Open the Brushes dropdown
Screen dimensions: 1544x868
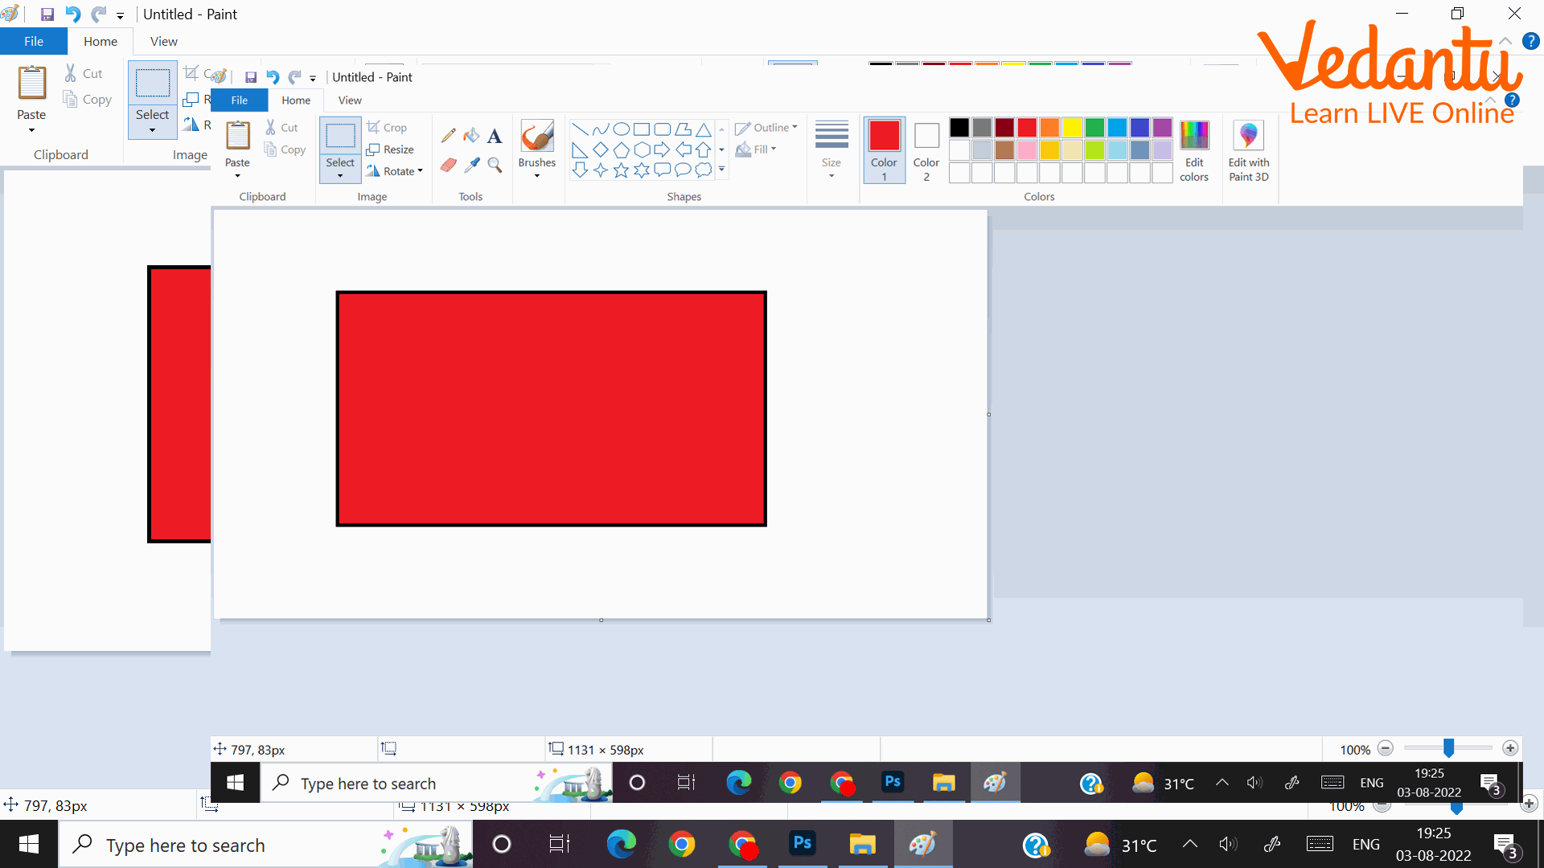click(537, 169)
